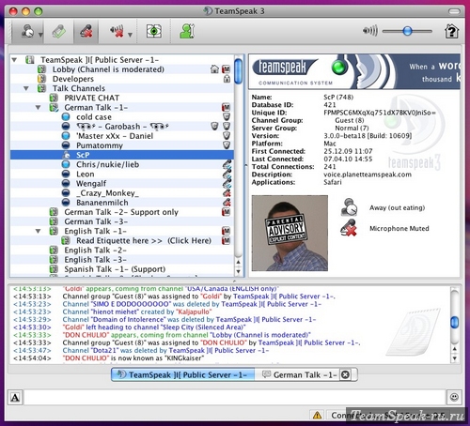Click the shield badge on Pumatommy row
The image size is (470, 426).
227,145
